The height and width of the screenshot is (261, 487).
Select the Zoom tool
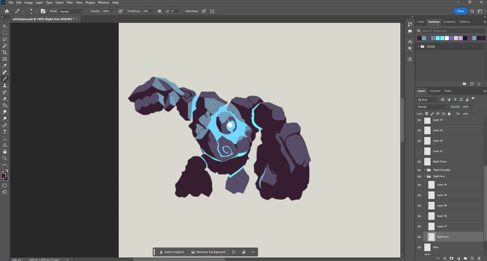coord(5,158)
